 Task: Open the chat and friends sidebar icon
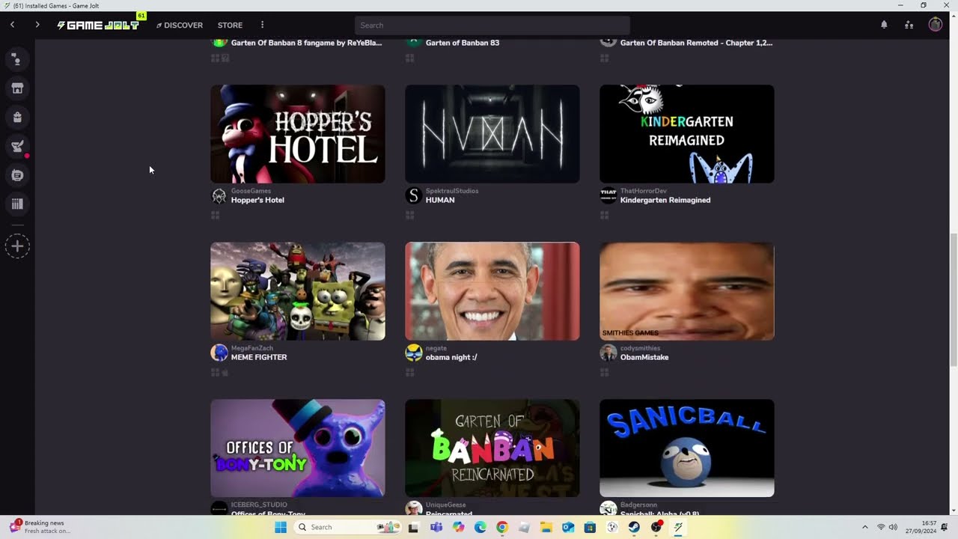point(17,59)
